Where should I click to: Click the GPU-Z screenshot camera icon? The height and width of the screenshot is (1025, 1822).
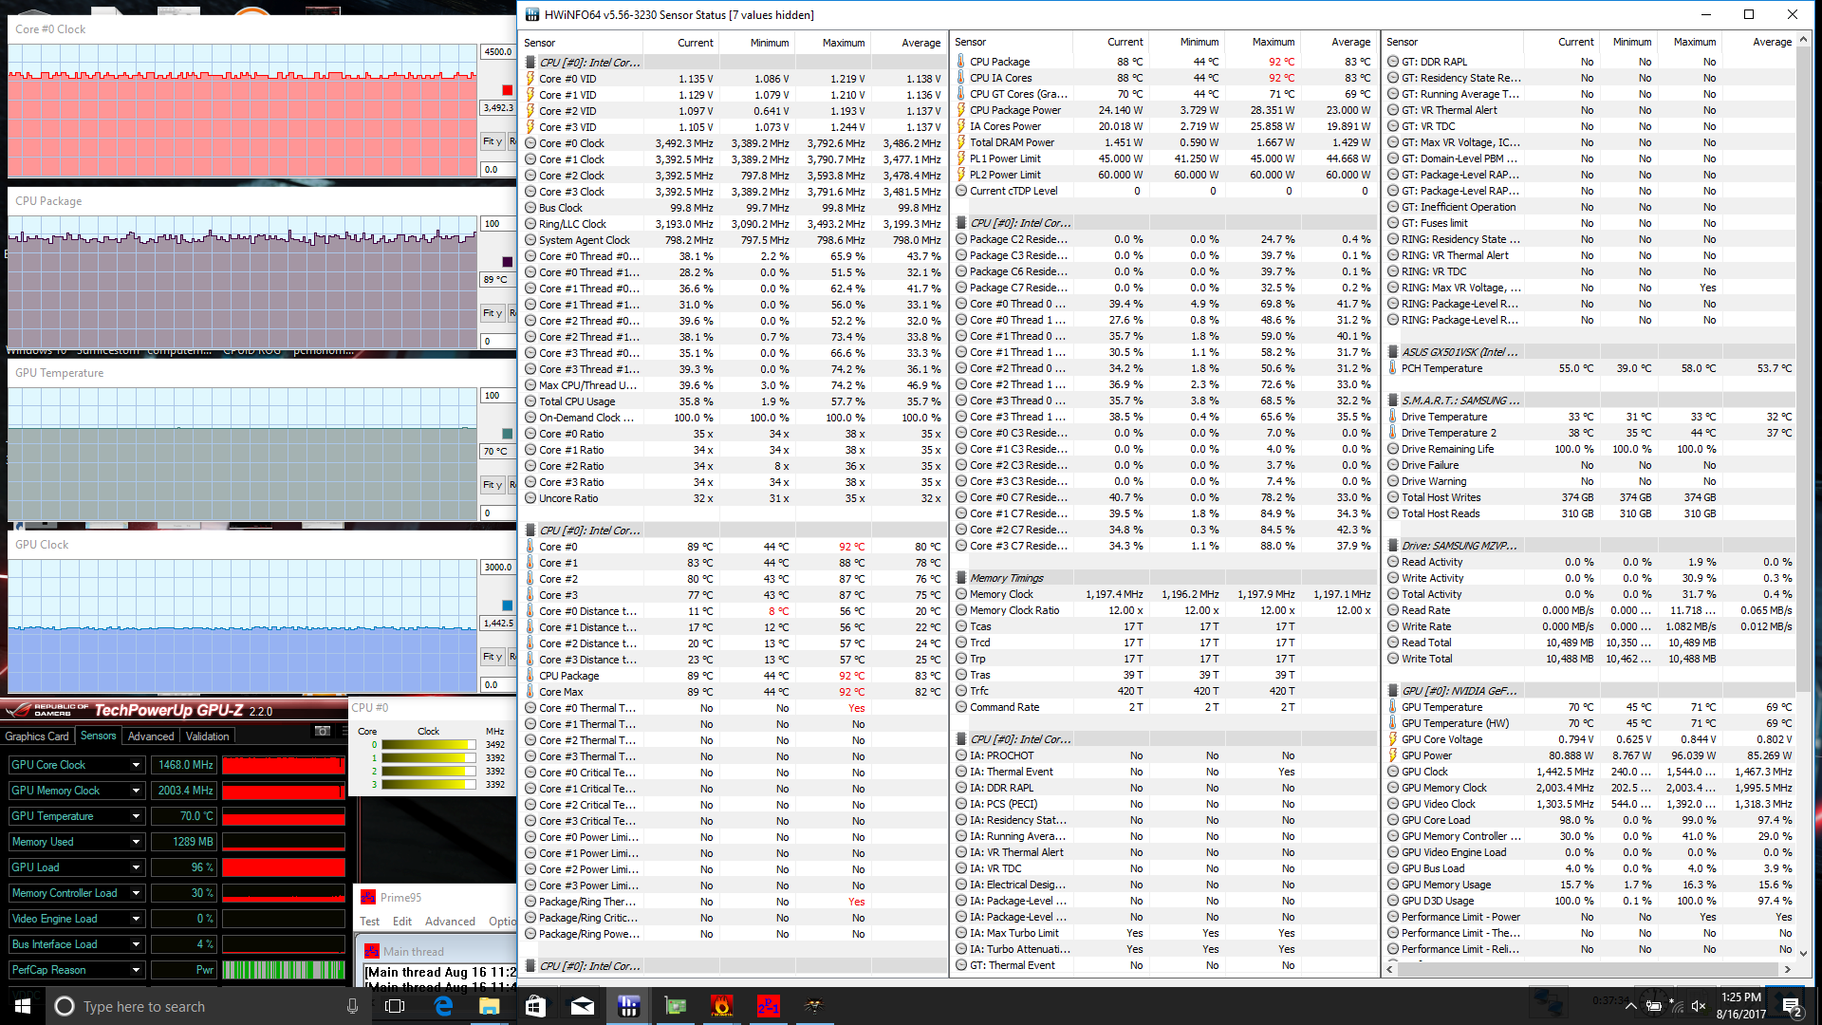click(x=323, y=731)
